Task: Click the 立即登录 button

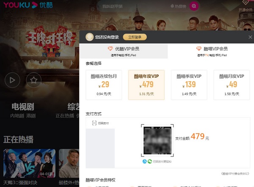Action: pos(135,37)
